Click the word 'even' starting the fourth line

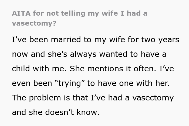21,83
